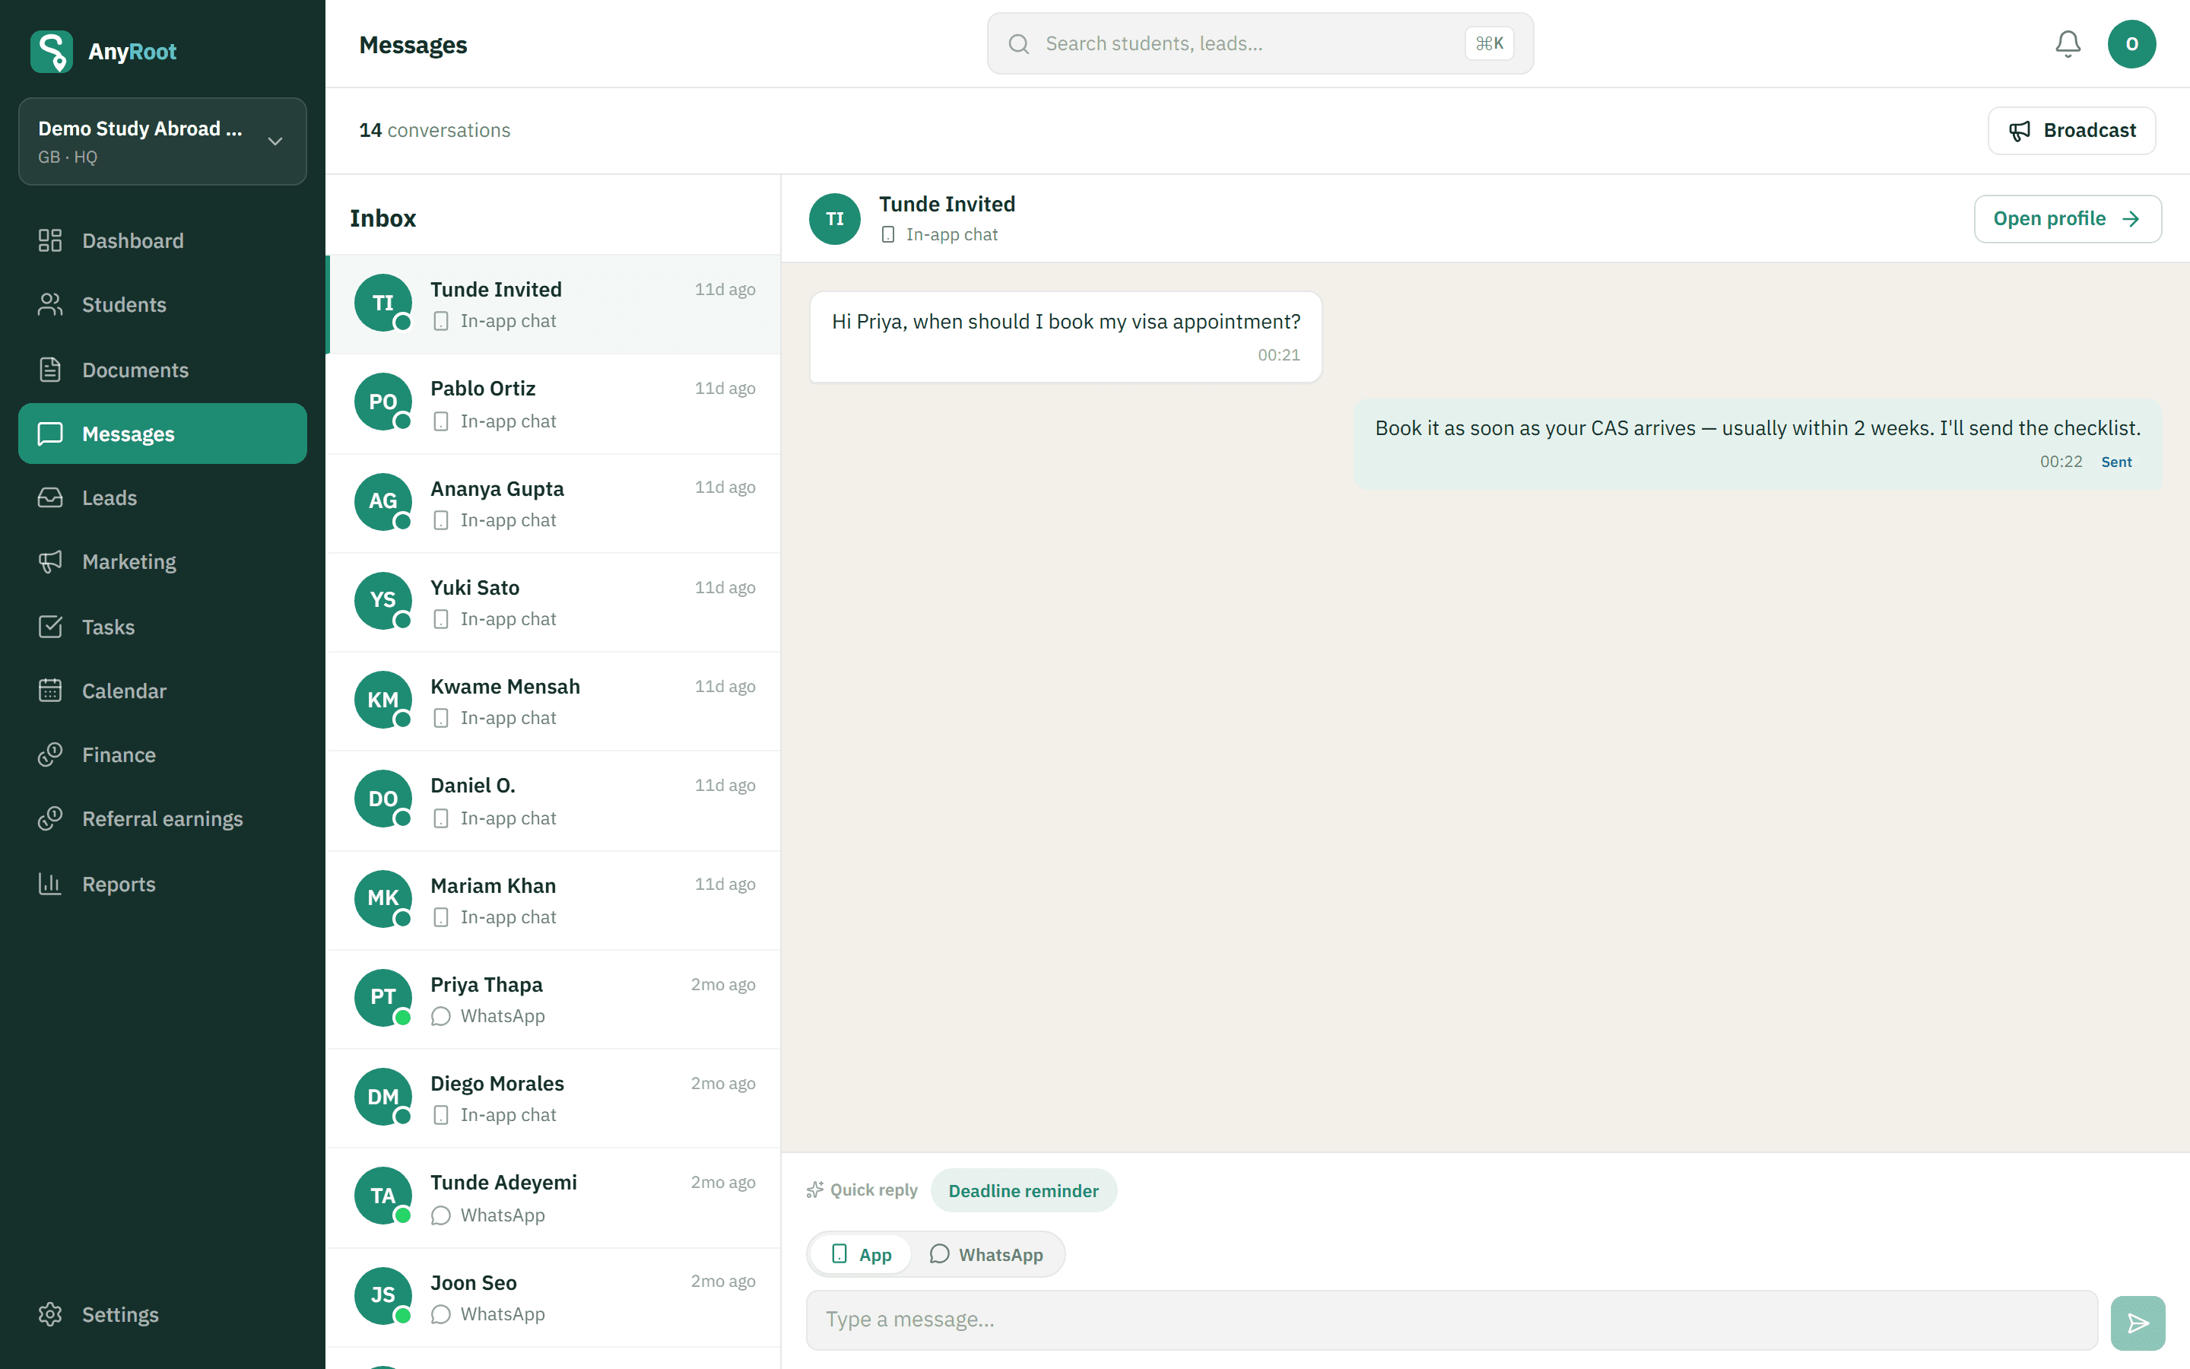The width and height of the screenshot is (2190, 1369).
Task: Click the Dashboard grid icon in sidebar
Action: [x=49, y=240]
